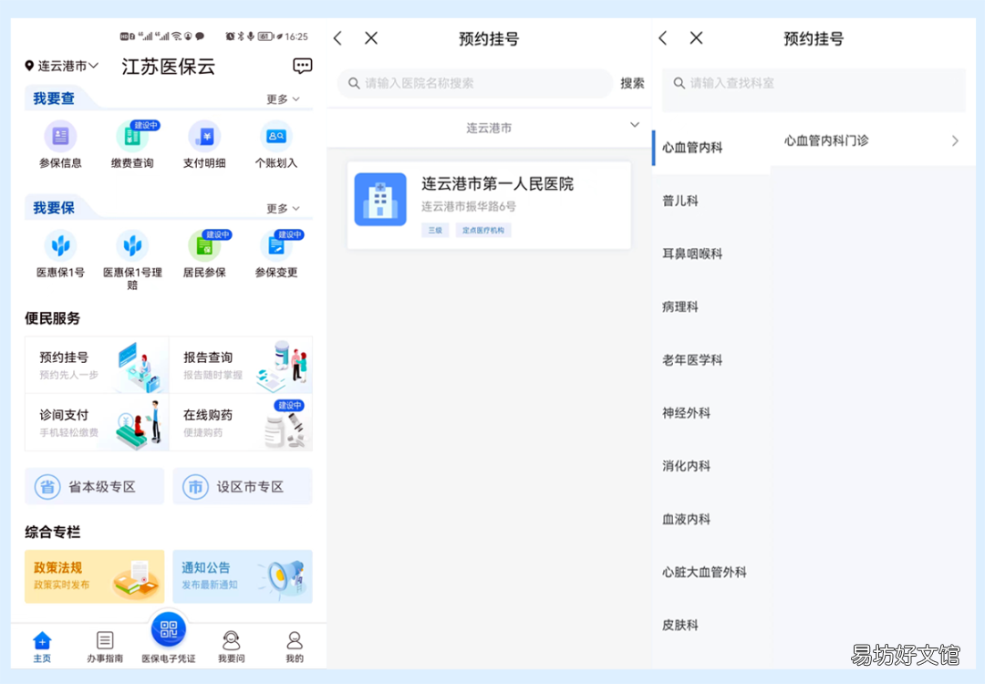Tap the 搜索 button
Screen dimensions: 985x684
point(632,83)
